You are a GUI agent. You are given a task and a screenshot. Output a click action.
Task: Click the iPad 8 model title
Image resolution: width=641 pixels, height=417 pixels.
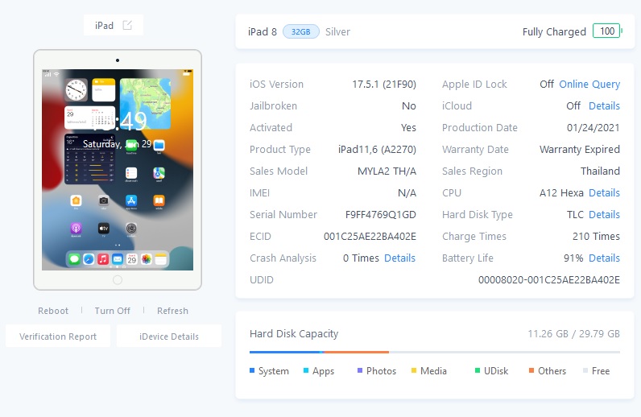[262, 31]
